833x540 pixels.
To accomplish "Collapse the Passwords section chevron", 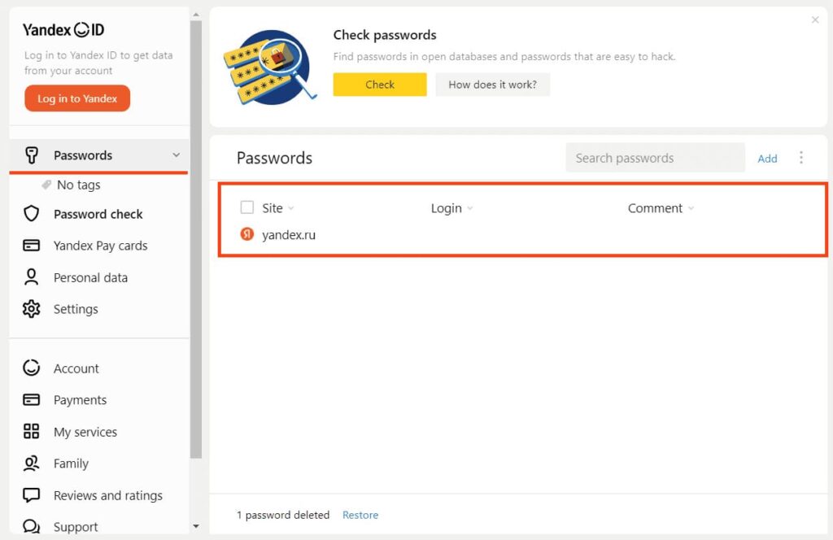I will point(177,155).
